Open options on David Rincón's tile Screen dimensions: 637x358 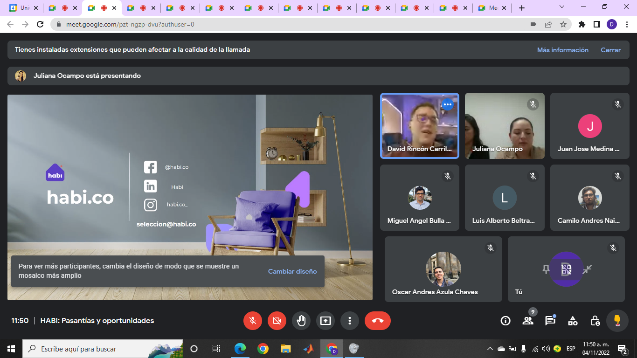[448, 104]
